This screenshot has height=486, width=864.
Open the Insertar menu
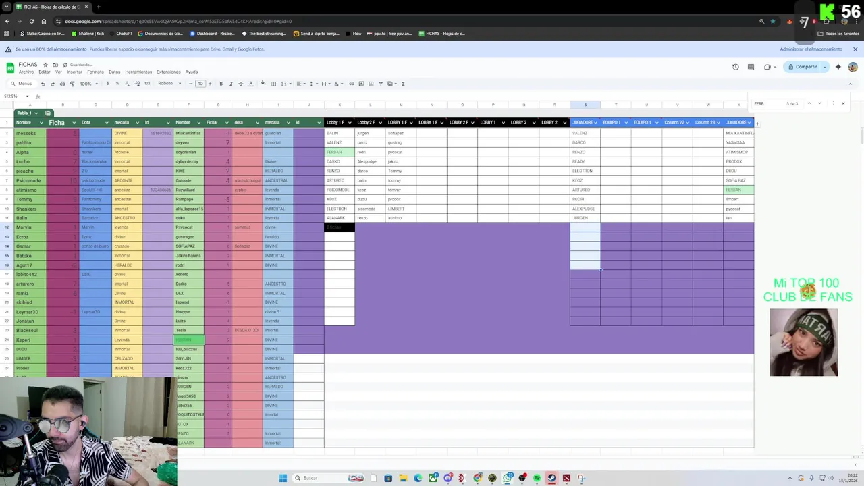click(x=74, y=72)
